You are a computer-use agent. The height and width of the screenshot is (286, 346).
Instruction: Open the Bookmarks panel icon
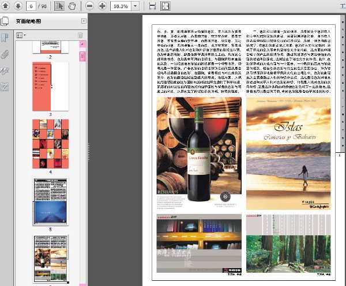click(x=5, y=37)
